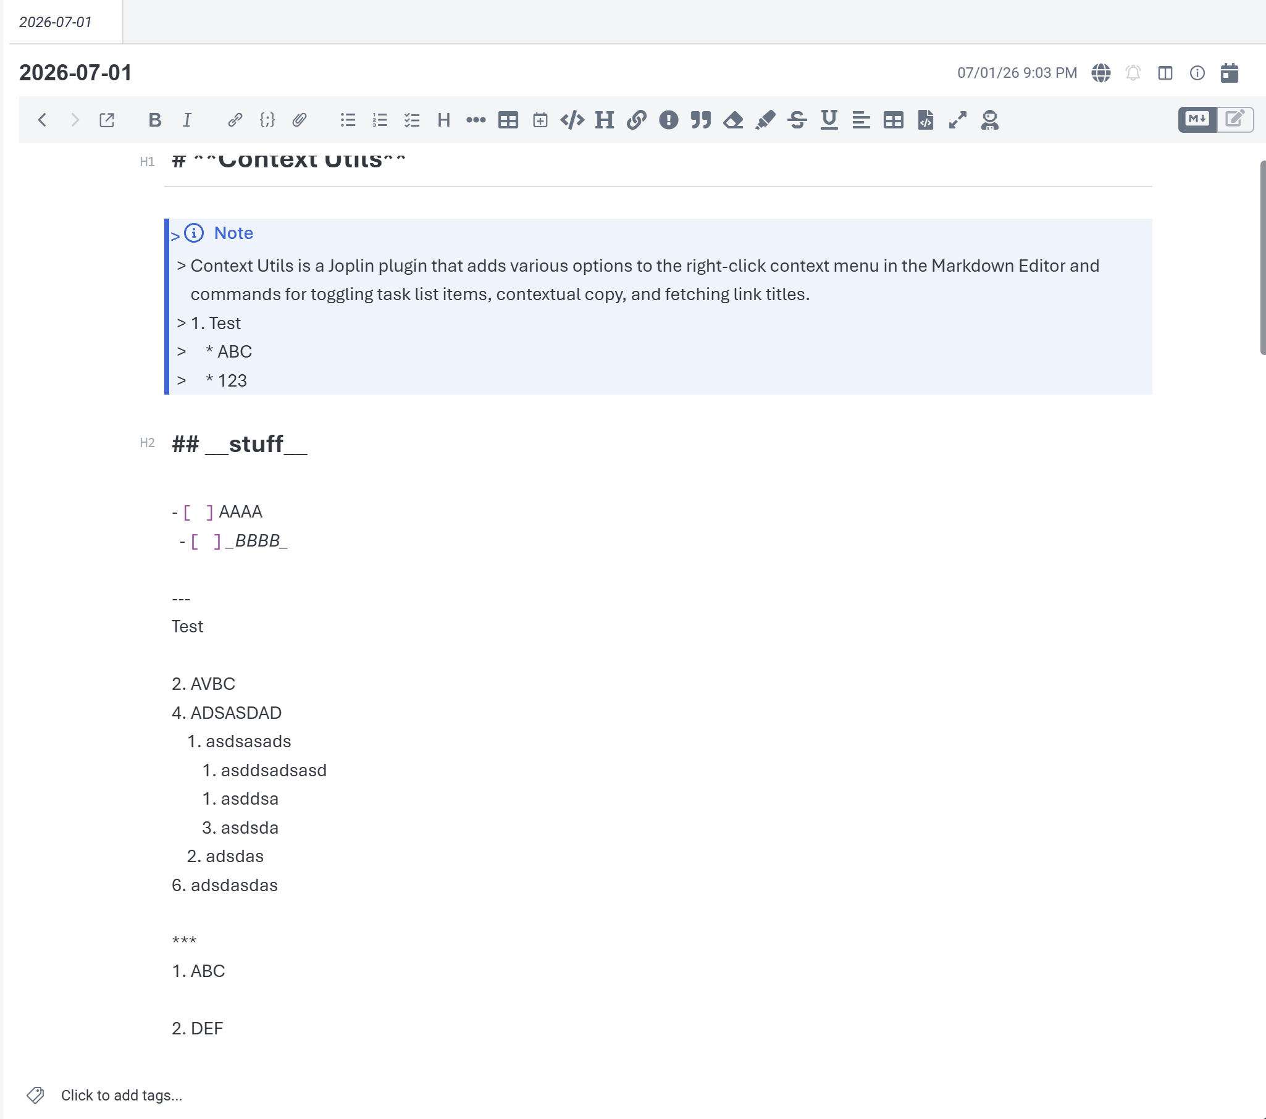Click the '* 123' line in callout
The width and height of the screenshot is (1266, 1119).
226,381
